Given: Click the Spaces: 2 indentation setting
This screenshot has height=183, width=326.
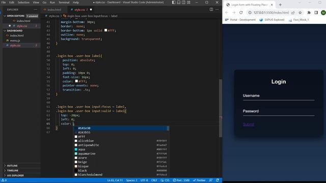Looking at the screenshot, I should [131, 180].
